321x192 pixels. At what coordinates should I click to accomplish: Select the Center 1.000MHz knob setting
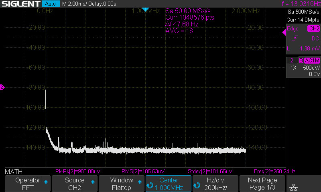[x=169, y=184]
